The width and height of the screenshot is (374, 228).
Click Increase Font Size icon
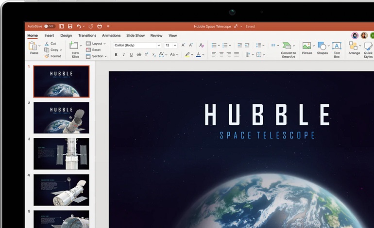click(x=183, y=45)
